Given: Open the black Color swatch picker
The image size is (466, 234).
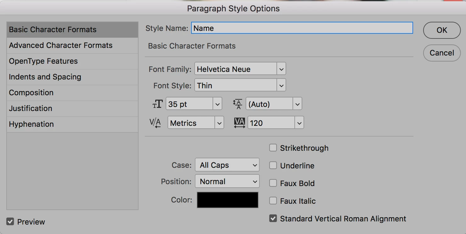Looking at the screenshot, I should (x=227, y=200).
